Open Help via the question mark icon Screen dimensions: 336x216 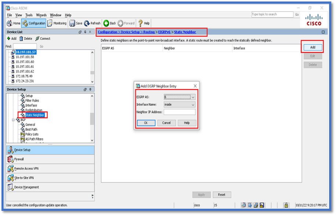tap(144, 23)
